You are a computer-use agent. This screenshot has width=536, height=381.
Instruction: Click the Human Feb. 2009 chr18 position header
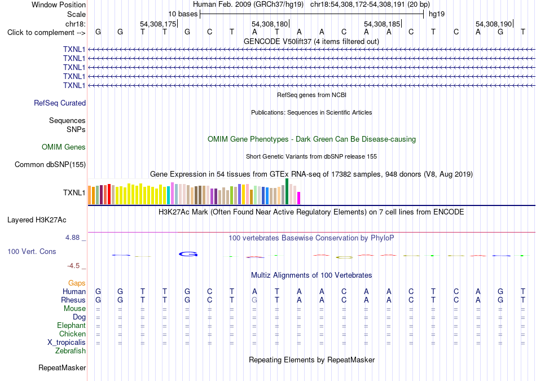[311, 5]
